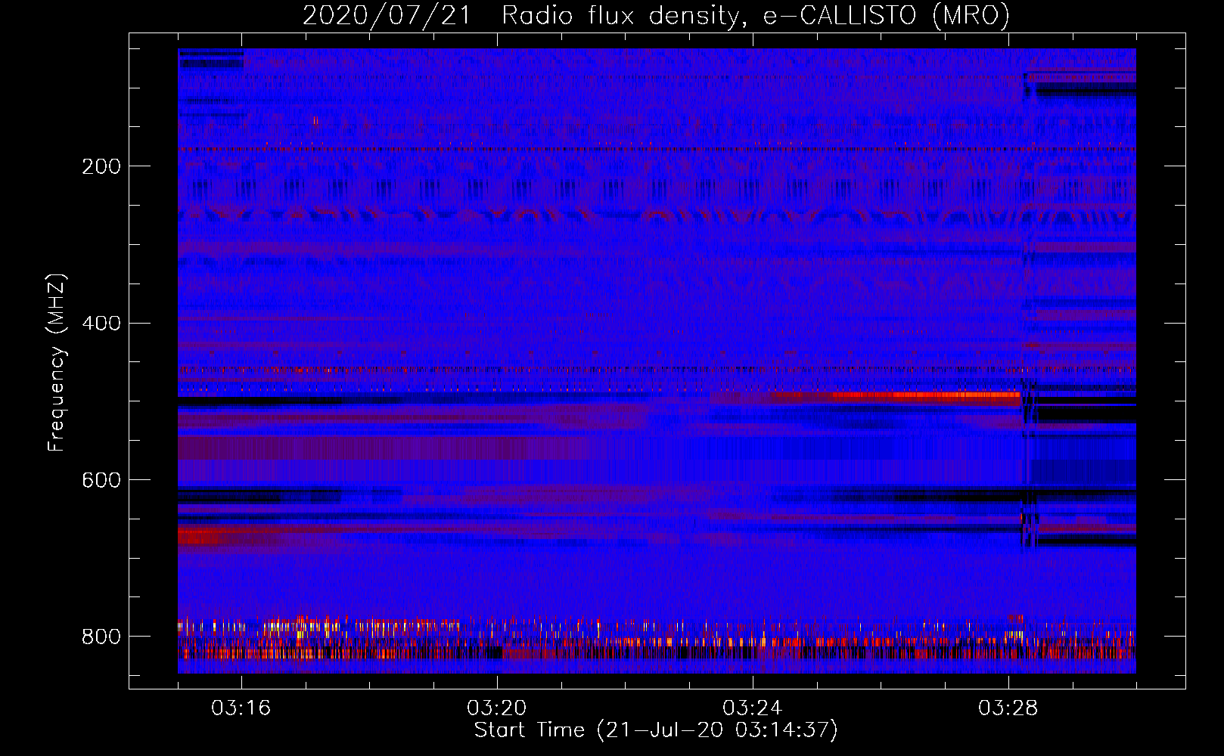Click the 03:24 time tick label

[x=753, y=708]
